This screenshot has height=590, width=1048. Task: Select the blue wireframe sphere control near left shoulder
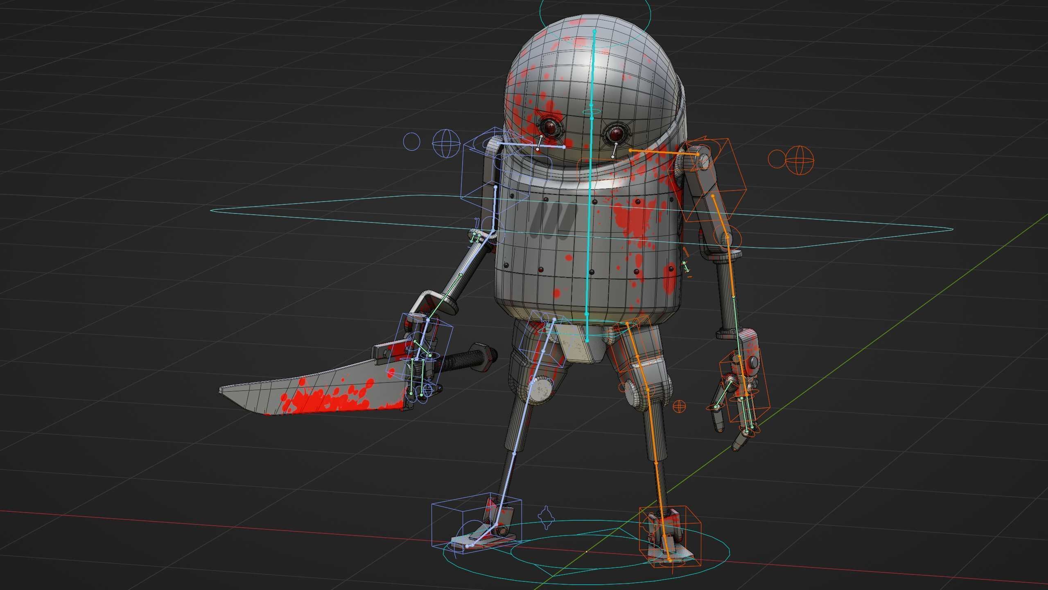point(446,143)
